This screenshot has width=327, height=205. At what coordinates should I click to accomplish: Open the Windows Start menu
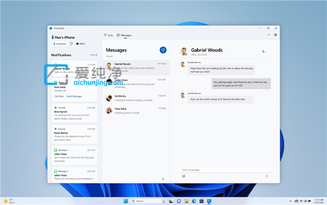[x=125, y=201]
